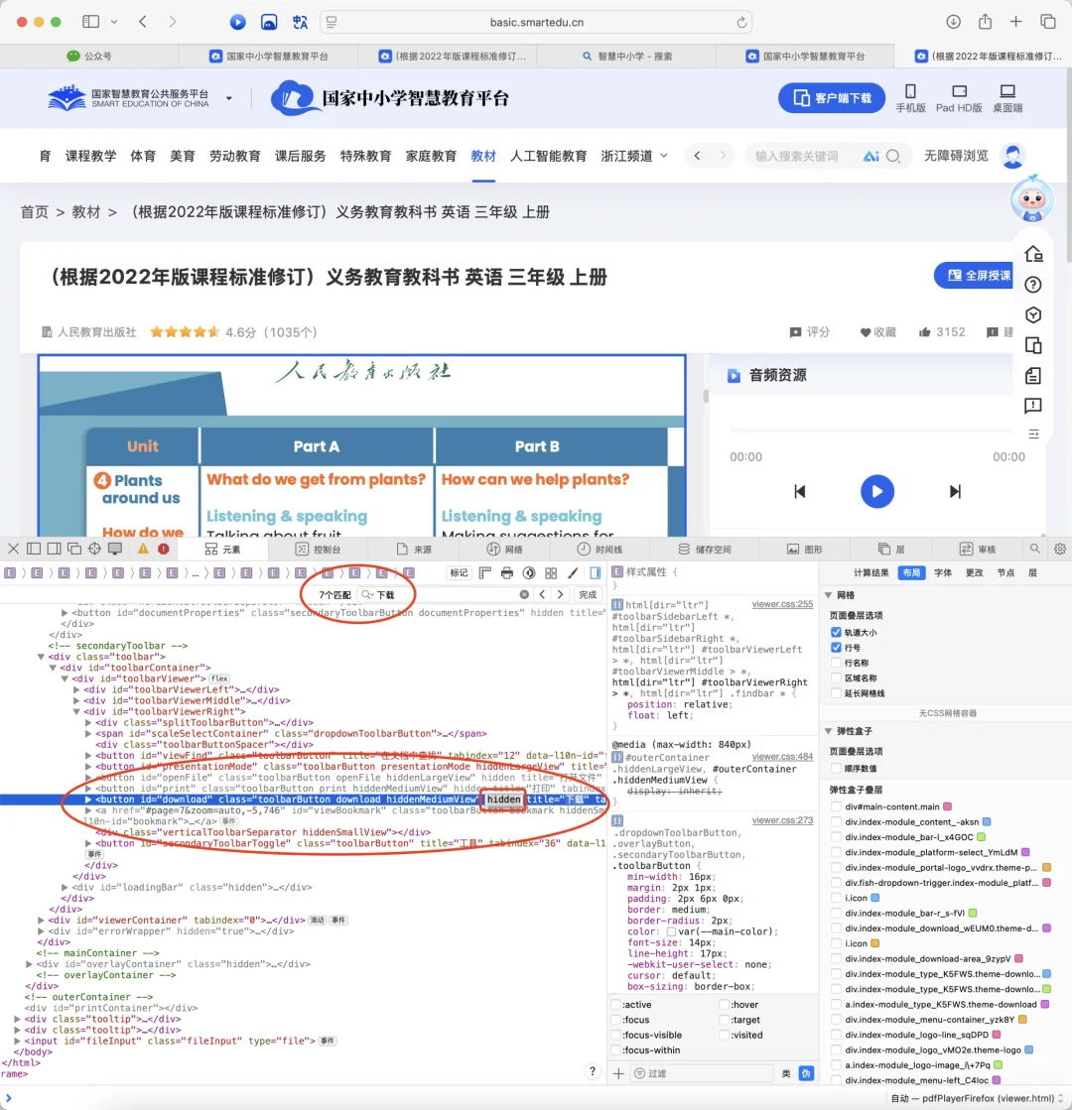Image resolution: width=1072 pixels, height=1110 pixels.
Task: Expand the overlayContainer div node
Action: [29, 964]
